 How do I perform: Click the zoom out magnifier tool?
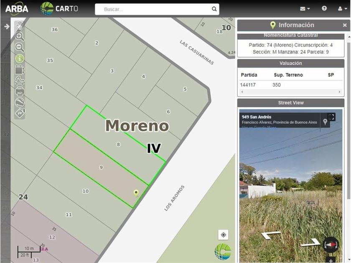point(20,48)
